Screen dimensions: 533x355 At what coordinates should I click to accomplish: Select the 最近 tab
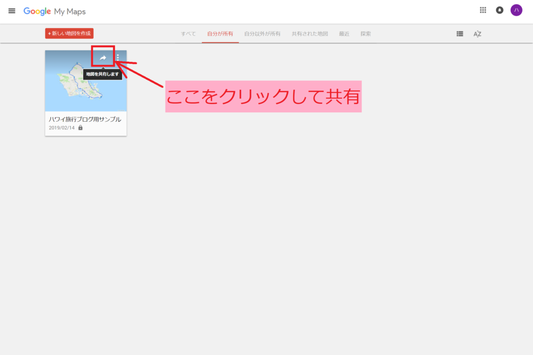344,34
